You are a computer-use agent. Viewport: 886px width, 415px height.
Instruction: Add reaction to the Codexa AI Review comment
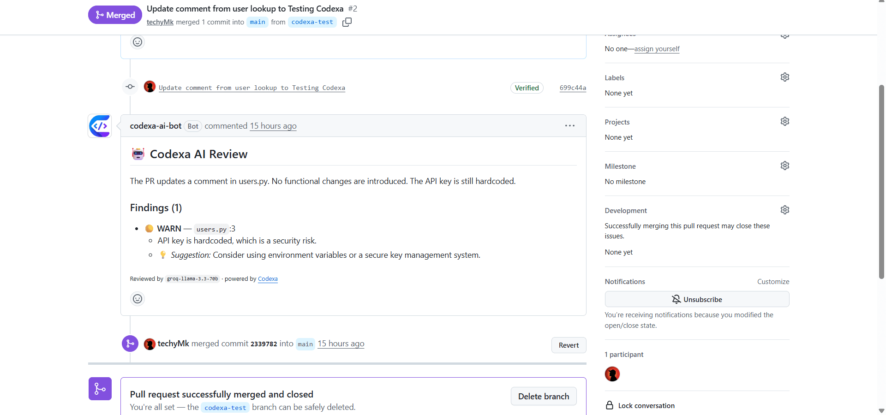pos(138,299)
